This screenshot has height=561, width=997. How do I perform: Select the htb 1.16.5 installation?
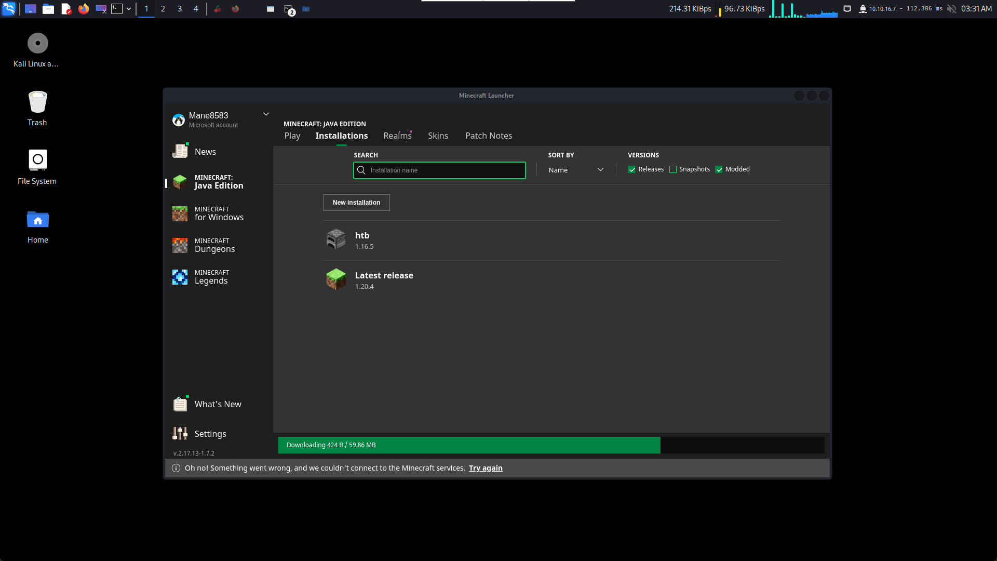[551, 241]
